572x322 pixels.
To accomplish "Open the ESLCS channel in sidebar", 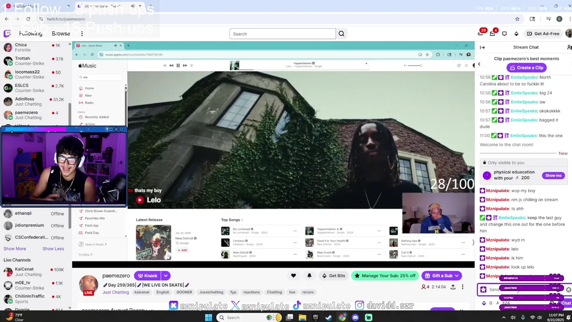I will (35, 88).
